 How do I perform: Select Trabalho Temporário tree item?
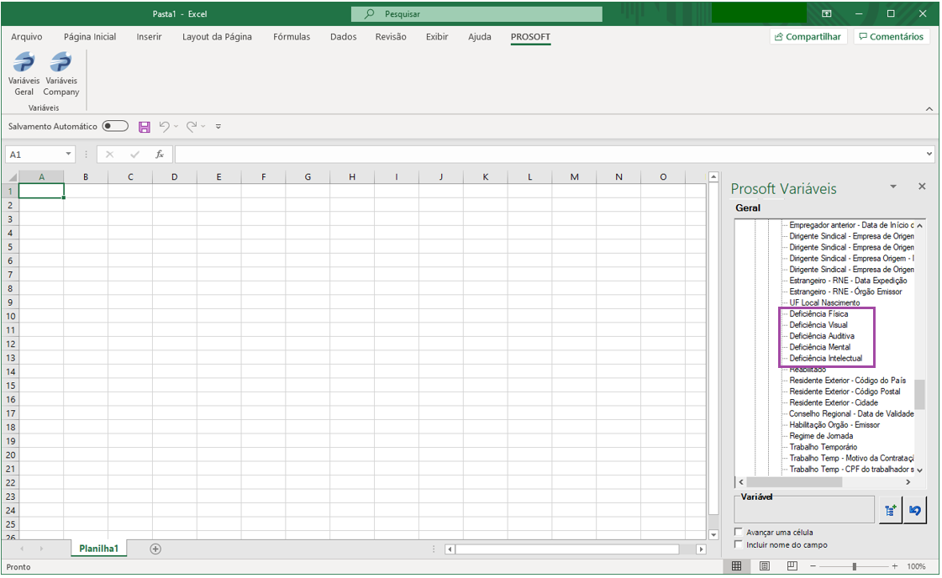point(823,447)
